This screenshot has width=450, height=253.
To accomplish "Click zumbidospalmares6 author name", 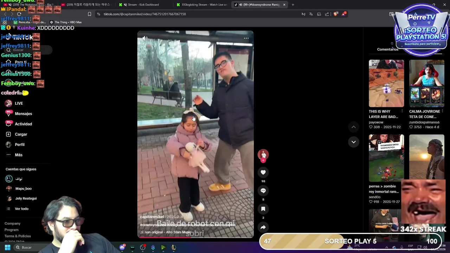I will 424,122.
